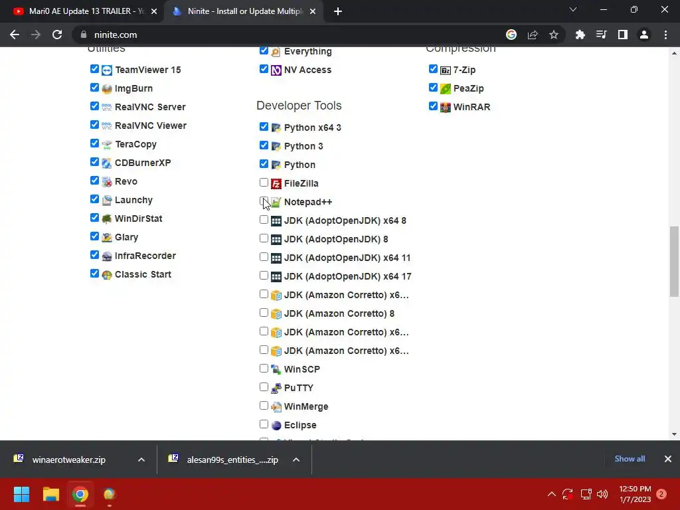Click the PeaZip green icon
The width and height of the screenshot is (680, 510).
[446, 88]
